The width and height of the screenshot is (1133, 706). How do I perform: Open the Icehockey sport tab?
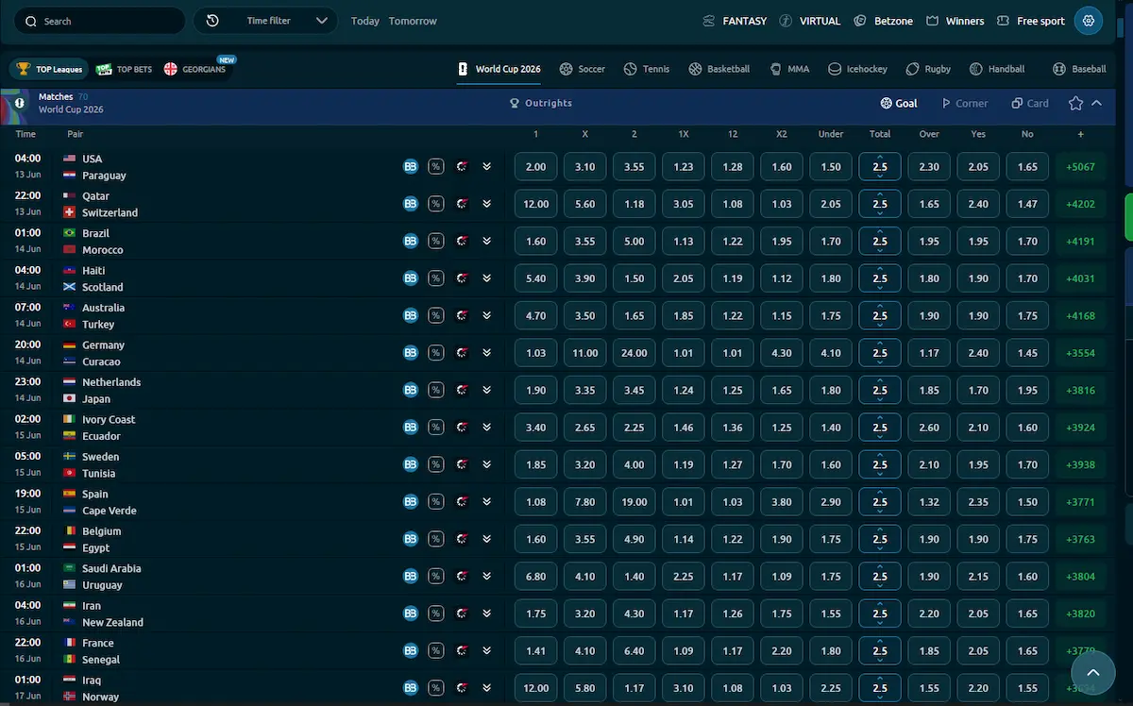coord(857,69)
